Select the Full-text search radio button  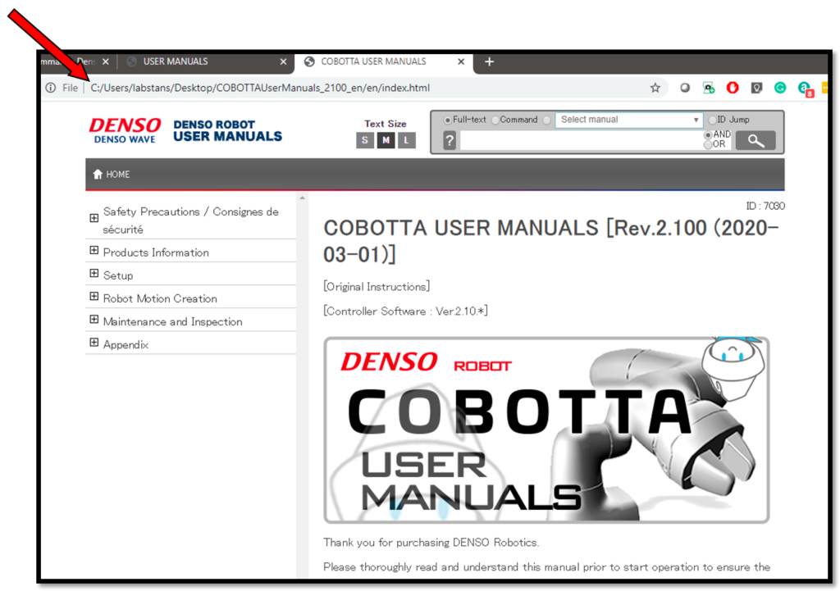[x=447, y=120]
